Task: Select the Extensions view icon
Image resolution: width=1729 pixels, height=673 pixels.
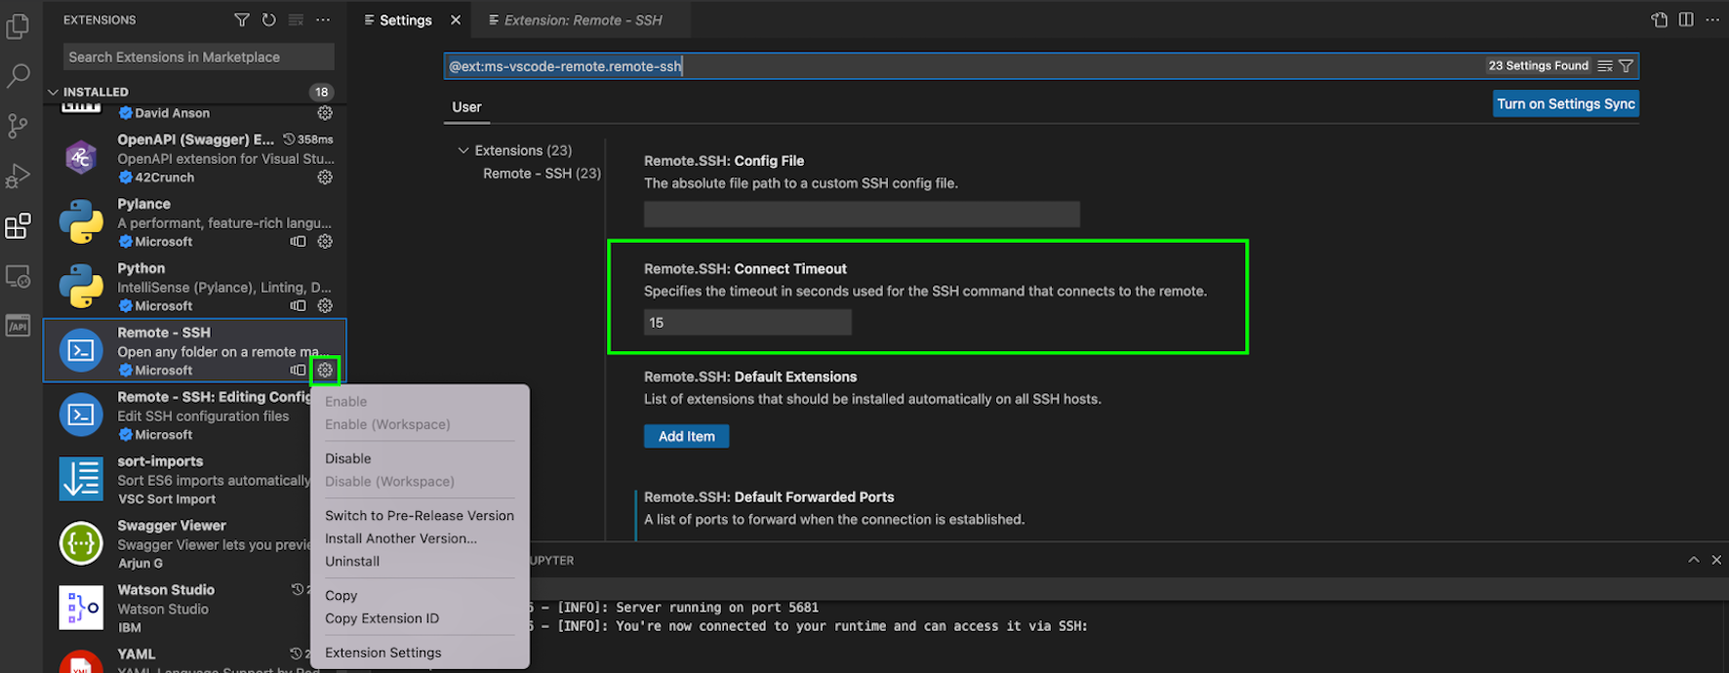Action: pyautogui.click(x=18, y=226)
